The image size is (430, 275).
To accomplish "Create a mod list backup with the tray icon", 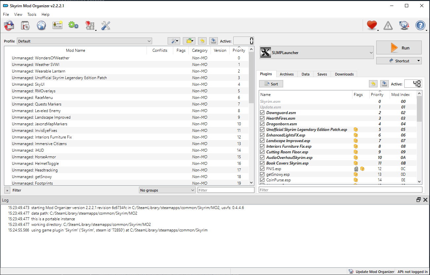I will pos(213,41).
